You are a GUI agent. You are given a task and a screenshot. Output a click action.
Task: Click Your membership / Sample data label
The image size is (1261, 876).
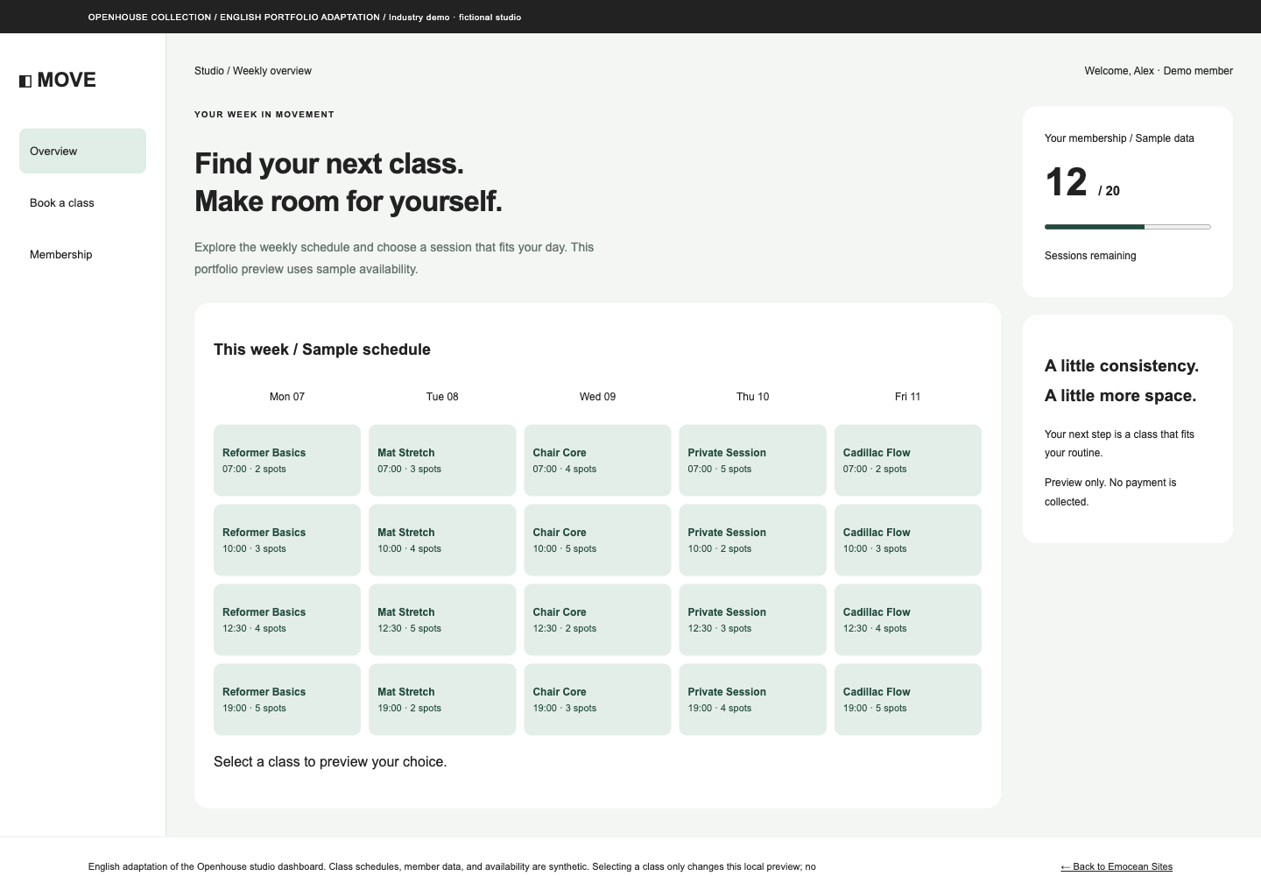[1119, 138]
